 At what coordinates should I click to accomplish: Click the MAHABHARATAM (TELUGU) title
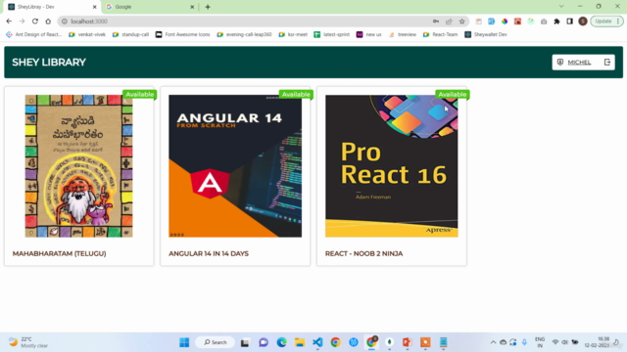pos(59,253)
